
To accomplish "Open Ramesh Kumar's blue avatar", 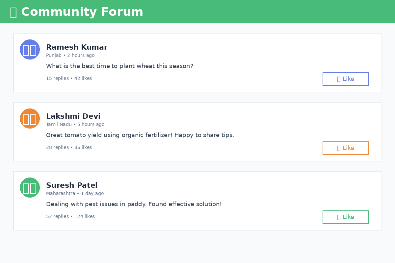I will [x=30, y=49].
